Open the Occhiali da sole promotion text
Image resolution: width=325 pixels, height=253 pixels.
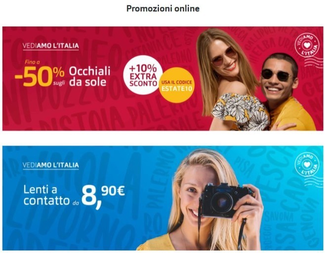pyautogui.click(x=89, y=76)
